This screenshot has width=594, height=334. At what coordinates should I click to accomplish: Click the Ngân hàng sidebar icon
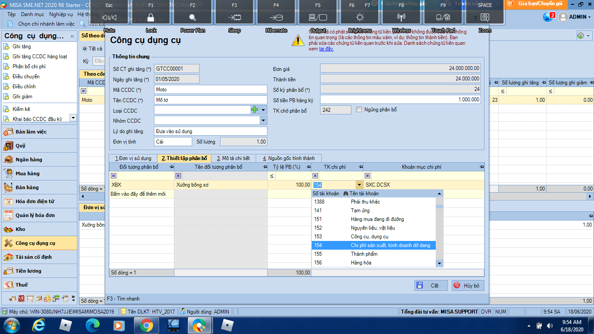click(8, 160)
